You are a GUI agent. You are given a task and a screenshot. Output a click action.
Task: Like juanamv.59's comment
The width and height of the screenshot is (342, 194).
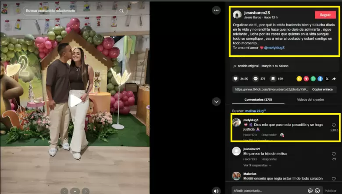[334, 153]
